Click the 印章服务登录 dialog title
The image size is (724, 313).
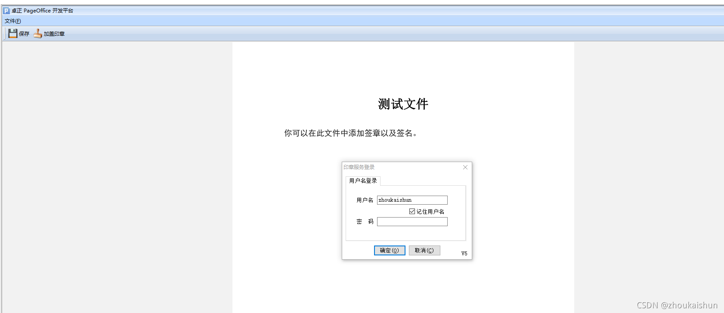point(359,167)
